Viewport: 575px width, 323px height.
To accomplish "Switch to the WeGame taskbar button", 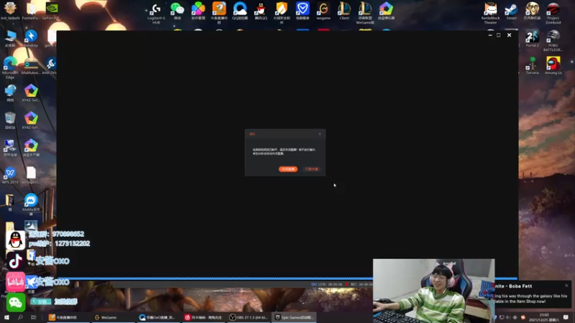I will click(x=113, y=317).
